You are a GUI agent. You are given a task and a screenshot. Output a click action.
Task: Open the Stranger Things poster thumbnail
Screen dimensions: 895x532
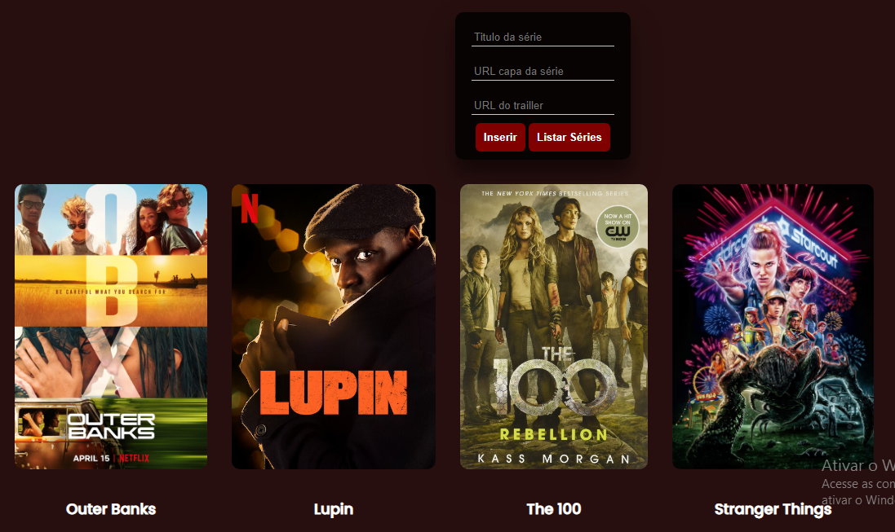[x=773, y=326]
